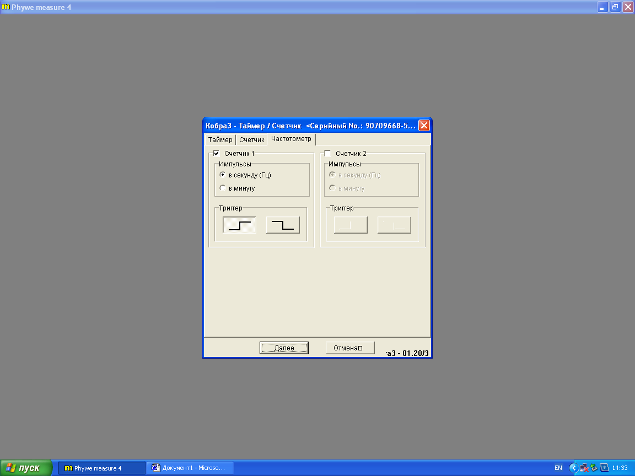Open the пуск Start menu
Screen dimensions: 635x476
coord(26,468)
